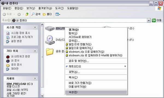Image resolution: width=164 pixels, height=98 pixels.
Task: Choose 속성(R) in context menu
Action: pos(96,92)
